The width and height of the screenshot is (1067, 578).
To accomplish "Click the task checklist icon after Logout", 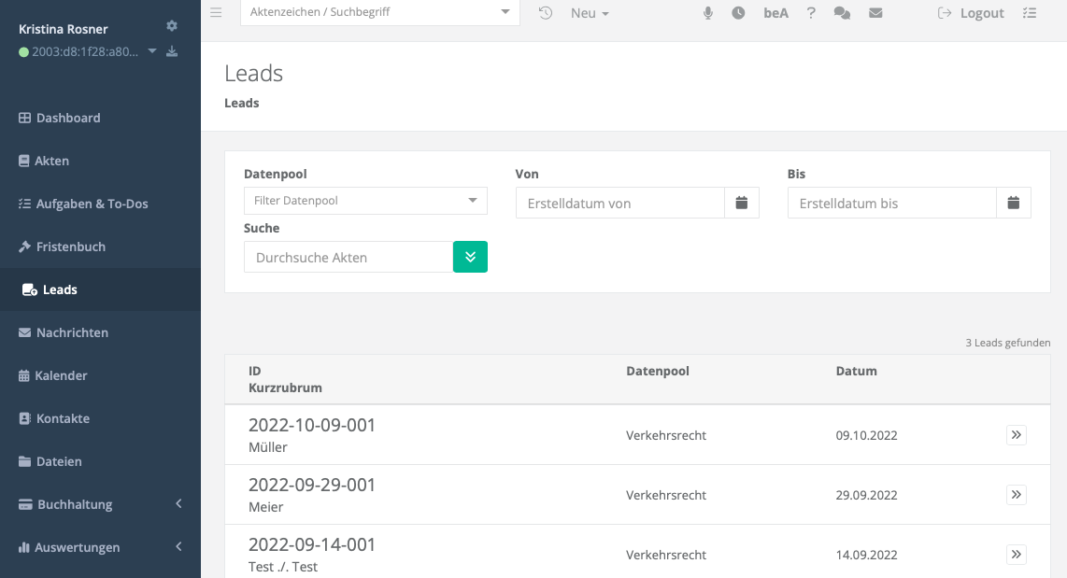I will click(1030, 13).
